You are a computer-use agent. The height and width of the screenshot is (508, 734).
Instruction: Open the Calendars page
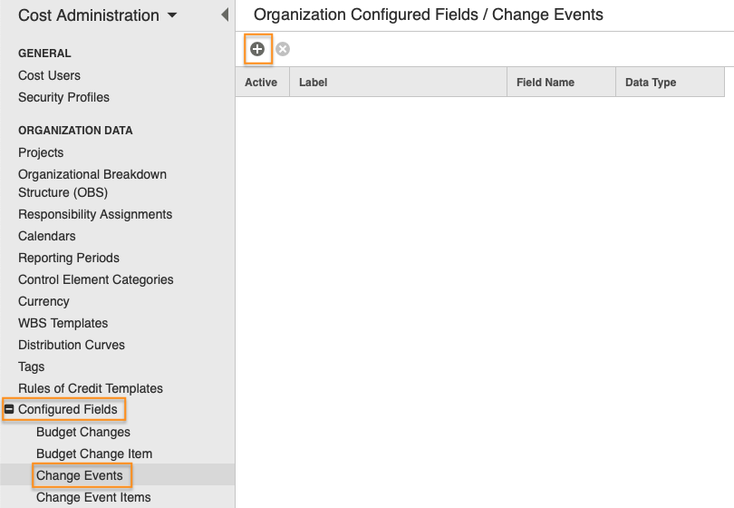47,236
